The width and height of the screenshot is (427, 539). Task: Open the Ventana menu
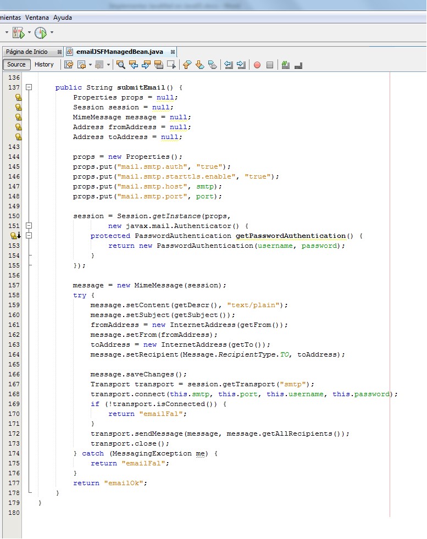pyautogui.click(x=37, y=18)
